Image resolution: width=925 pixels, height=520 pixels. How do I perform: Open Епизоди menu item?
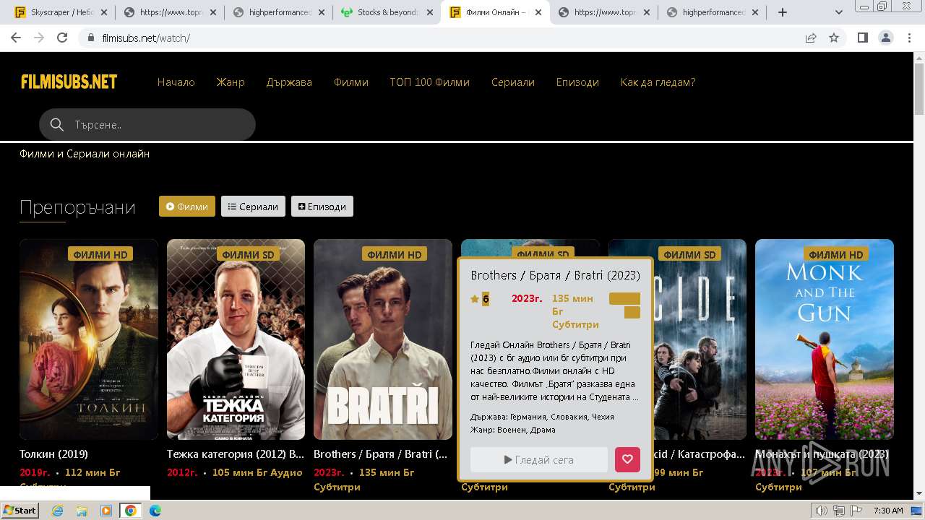tap(577, 82)
